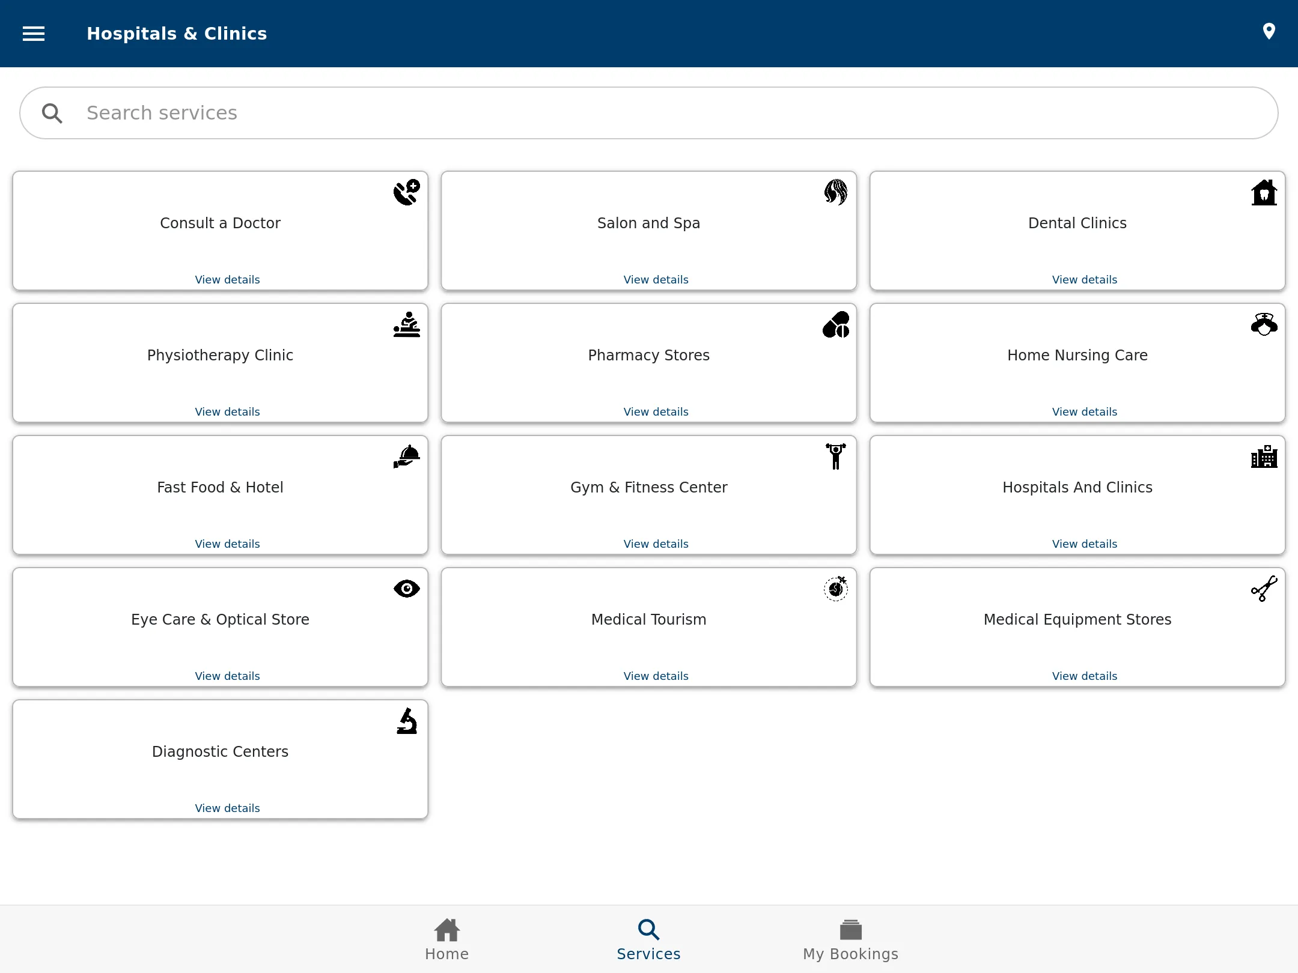Open the hamburger navigation menu
The height and width of the screenshot is (973, 1298).
coord(34,34)
